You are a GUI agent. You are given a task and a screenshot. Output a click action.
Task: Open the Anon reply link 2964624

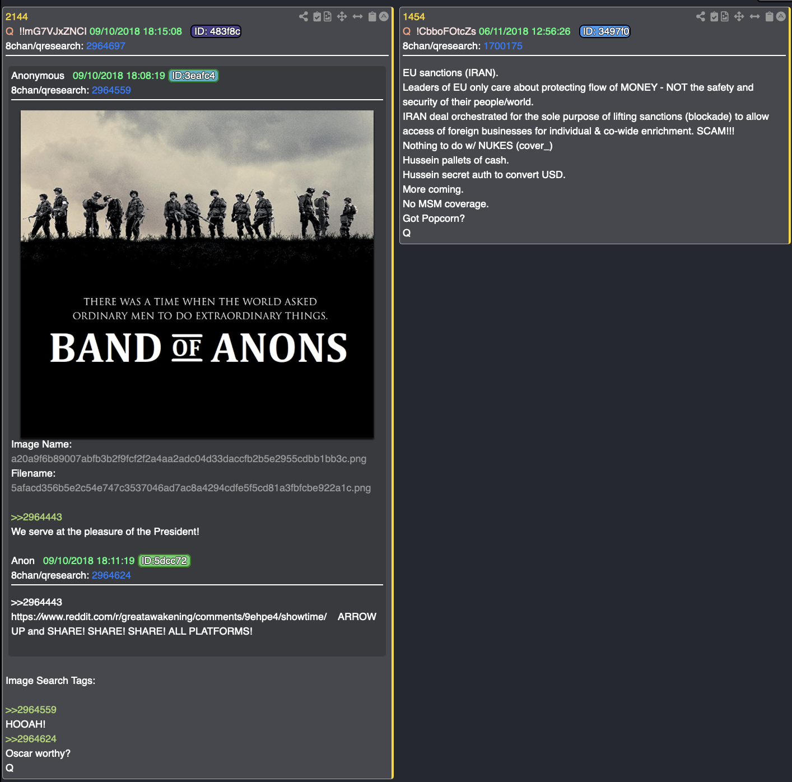tap(111, 575)
